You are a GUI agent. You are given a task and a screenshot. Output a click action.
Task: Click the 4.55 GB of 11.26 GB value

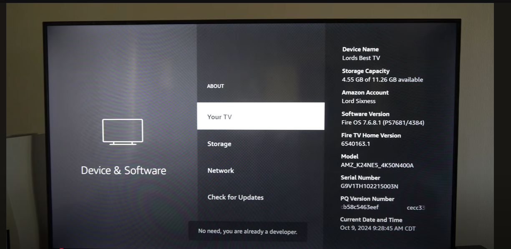[383, 80]
